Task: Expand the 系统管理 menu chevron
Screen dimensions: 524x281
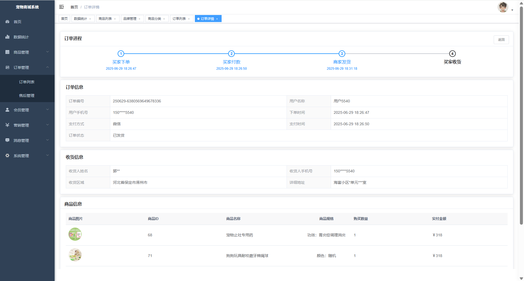Action: [x=47, y=155]
